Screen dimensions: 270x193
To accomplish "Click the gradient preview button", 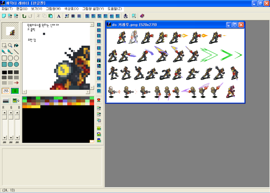I will point(6,101).
